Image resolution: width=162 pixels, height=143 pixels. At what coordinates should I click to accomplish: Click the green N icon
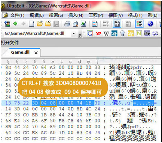coord(139,33)
